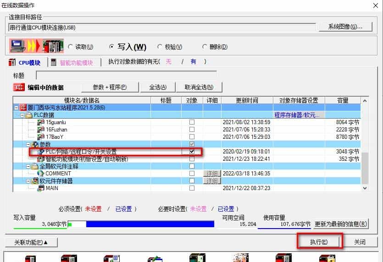Check the COMMENT row checkbox
Image resolution: width=383 pixels, height=262 pixels.
pyautogui.click(x=192, y=174)
